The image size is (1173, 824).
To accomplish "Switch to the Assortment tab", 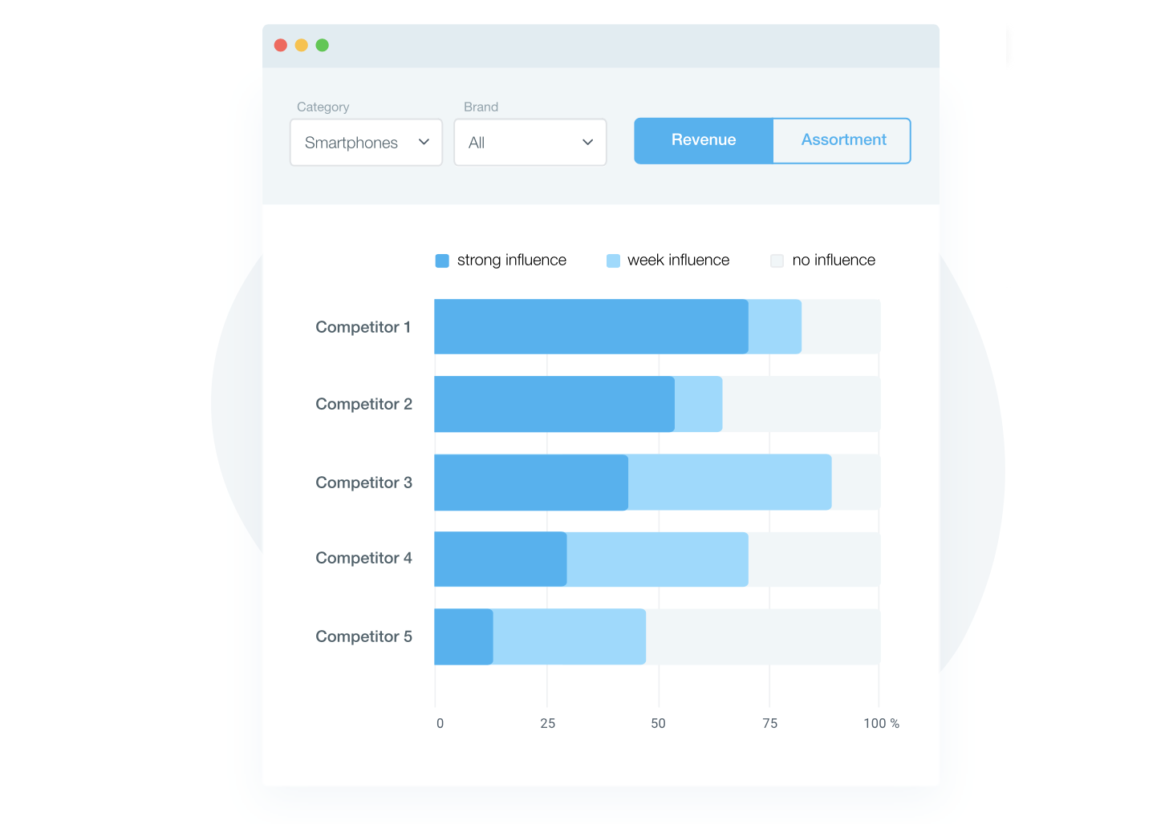I will pyautogui.click(x=842, y=140).
